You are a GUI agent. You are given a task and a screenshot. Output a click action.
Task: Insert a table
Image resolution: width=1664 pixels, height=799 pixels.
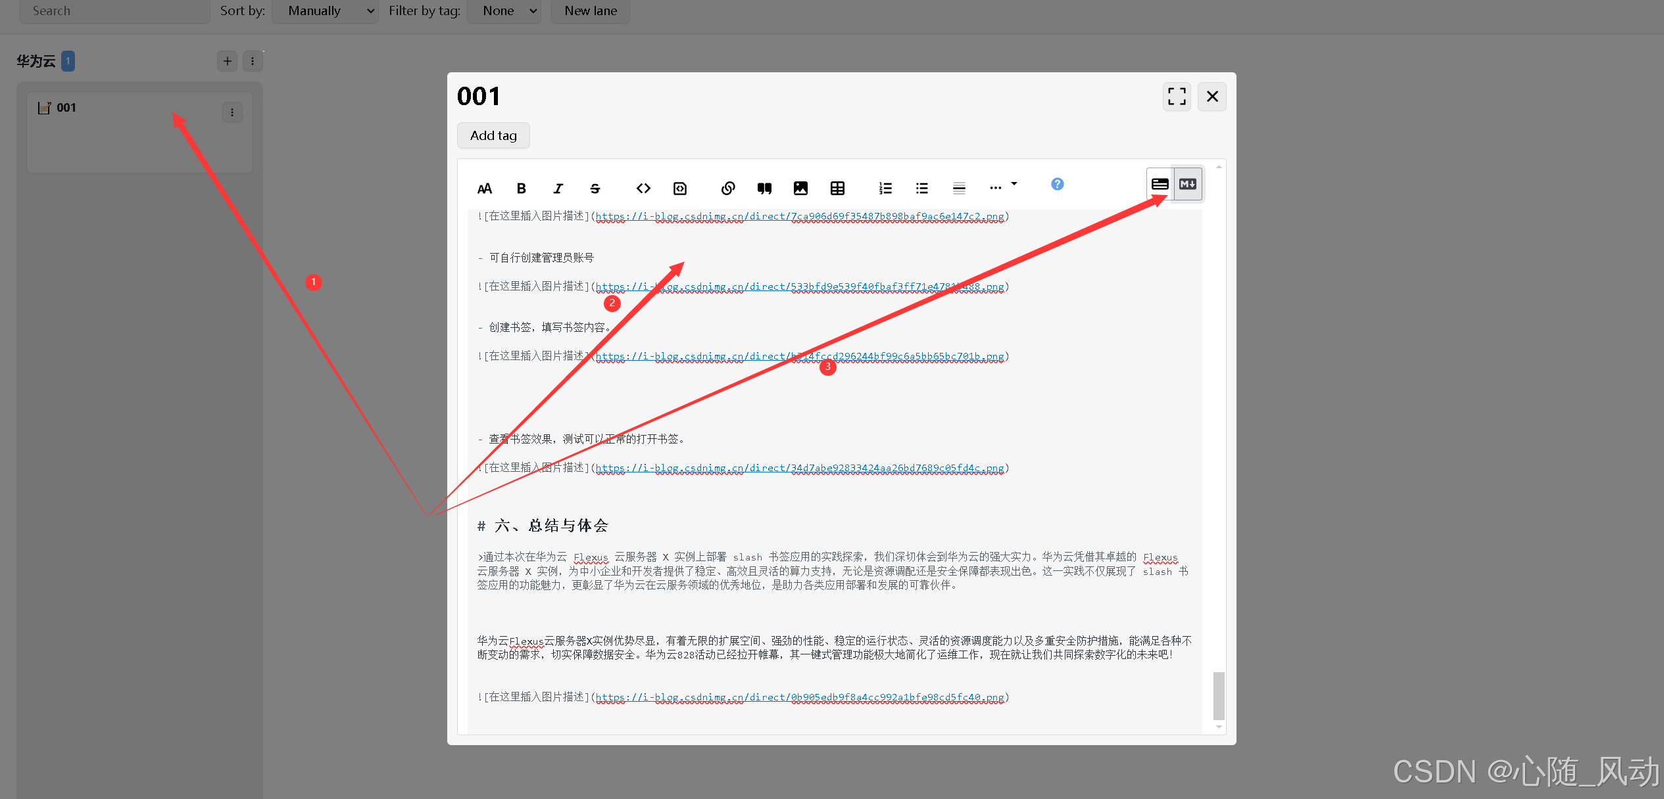[x=837, y=189]
